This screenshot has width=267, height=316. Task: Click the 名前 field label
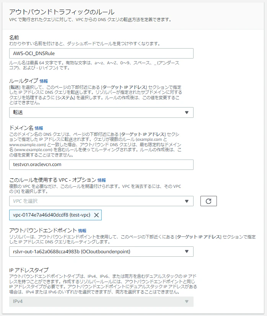[14, 37]
